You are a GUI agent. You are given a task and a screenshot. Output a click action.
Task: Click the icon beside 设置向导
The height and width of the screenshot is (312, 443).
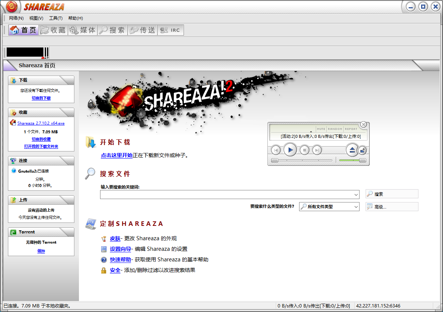[x=104, y=249]
